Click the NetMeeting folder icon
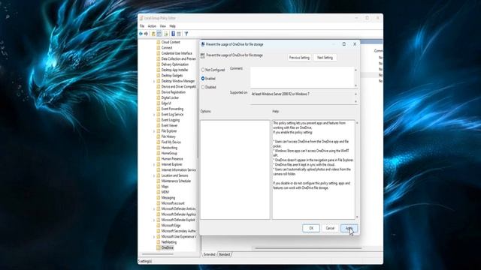 click(x=159, y=242)
